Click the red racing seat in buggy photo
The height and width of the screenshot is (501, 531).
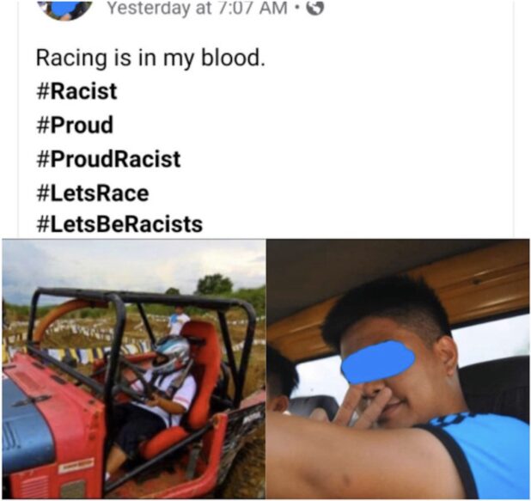190,389
